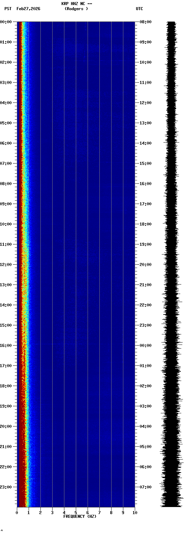Select the UTC time label '04:00'

point(146,426)
